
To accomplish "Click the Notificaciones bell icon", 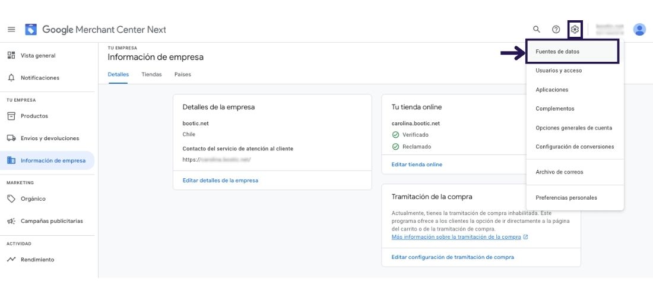I will [11, 78].
